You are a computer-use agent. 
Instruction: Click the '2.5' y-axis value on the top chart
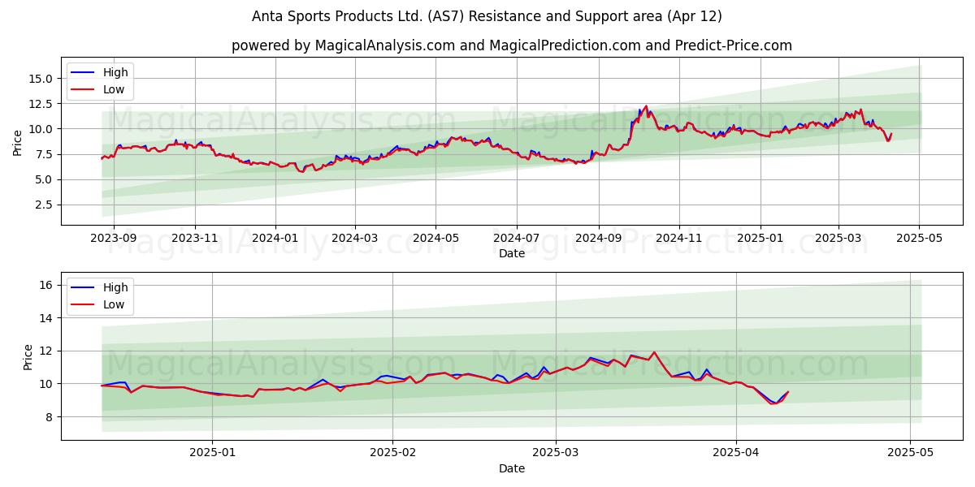point(45,205)
